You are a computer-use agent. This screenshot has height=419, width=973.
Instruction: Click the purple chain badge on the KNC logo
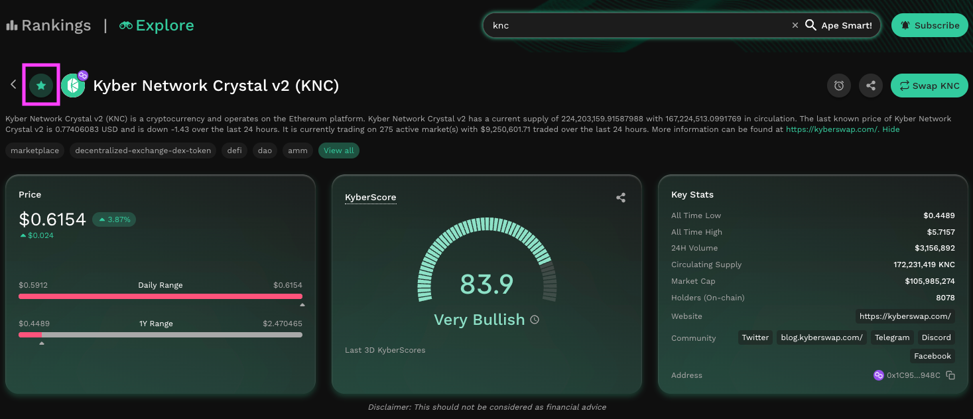tap(83, 76)
